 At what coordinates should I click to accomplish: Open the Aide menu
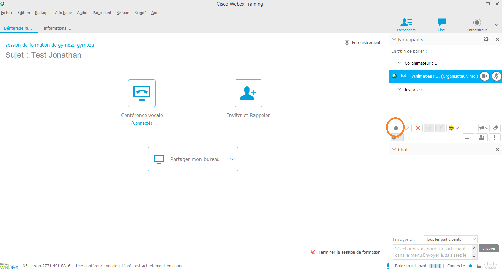coord(155,13)
